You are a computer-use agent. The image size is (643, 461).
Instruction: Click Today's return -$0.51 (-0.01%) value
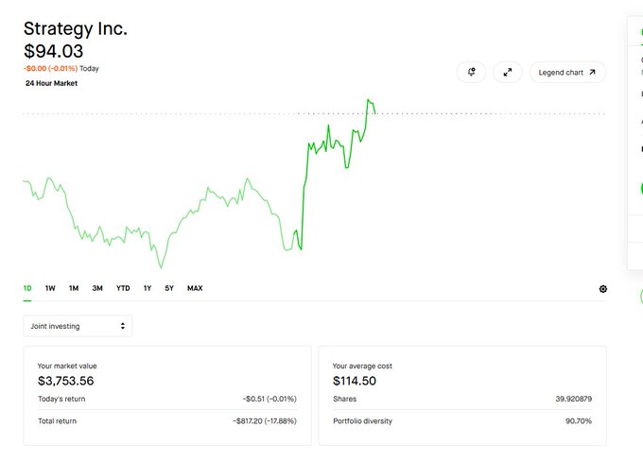[269, 399]
